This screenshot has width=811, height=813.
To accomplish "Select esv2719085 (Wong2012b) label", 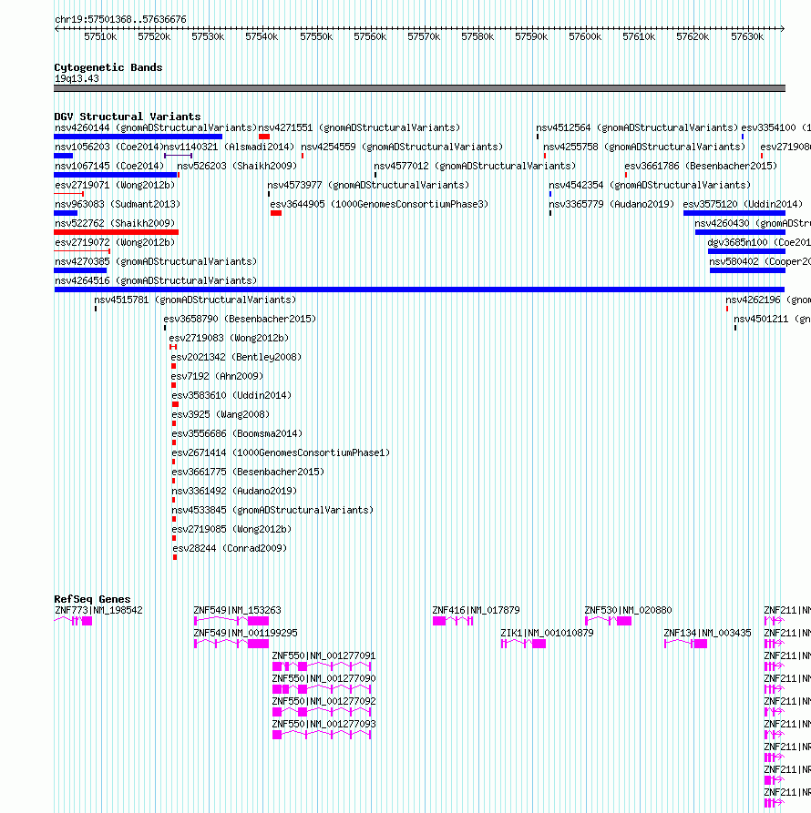I will click(231, 529).
